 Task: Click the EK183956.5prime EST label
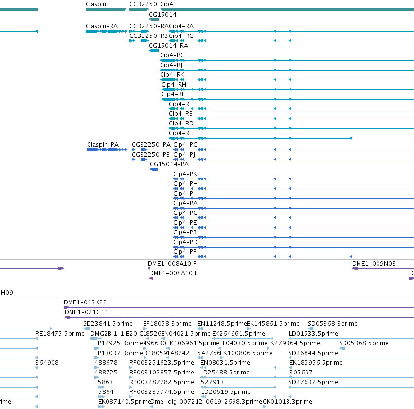[316, 363]
